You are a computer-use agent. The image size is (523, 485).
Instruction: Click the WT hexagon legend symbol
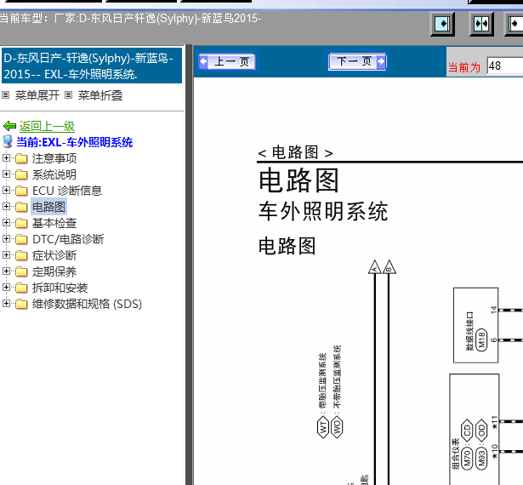323,427
